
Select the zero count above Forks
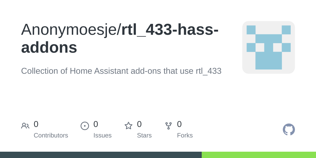point(179,124)
